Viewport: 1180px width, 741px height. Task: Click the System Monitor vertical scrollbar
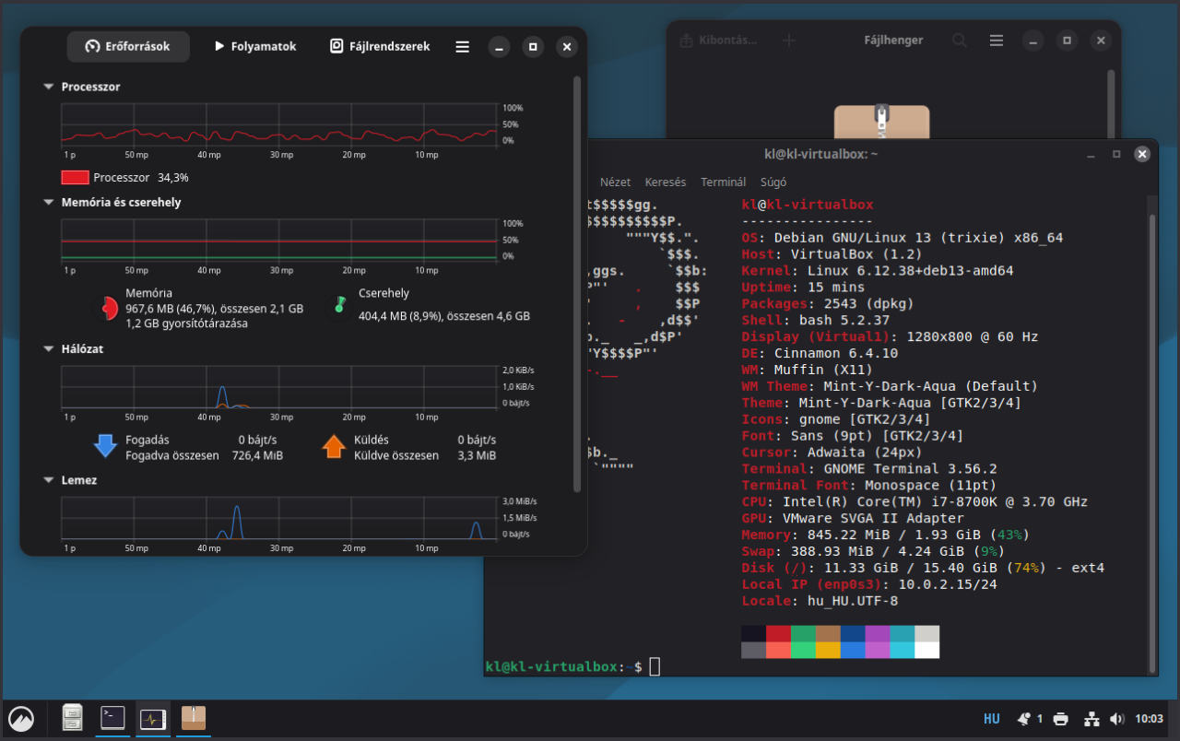[577, 276]
